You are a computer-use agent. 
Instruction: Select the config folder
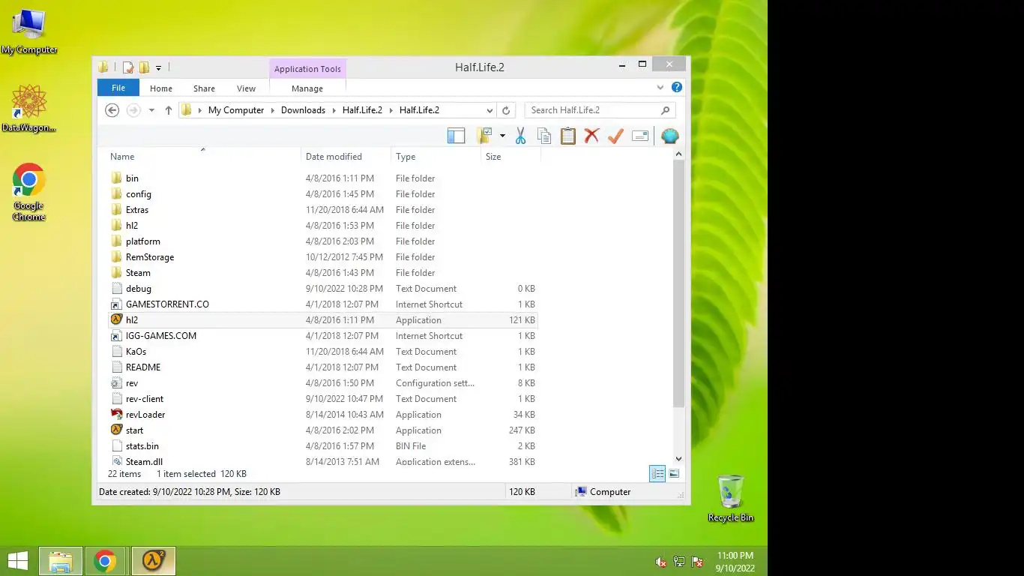(138, 194)
